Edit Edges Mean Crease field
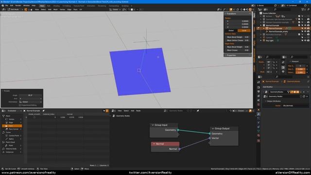311x175 pixels. click(238, 50)
